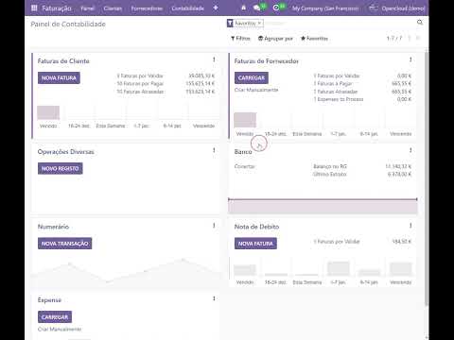454x340 pixels.
Task: Open the chat messages icon
Action: [256, 8]
